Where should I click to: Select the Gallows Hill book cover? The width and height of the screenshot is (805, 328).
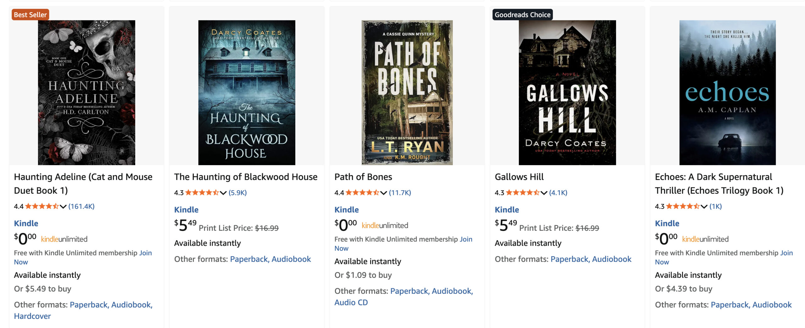click(x=567, y=93)
